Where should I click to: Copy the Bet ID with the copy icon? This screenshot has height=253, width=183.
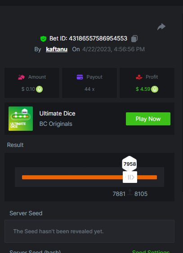point(134,39)
